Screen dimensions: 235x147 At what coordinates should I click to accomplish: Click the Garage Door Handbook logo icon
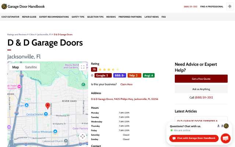point(4,7)
